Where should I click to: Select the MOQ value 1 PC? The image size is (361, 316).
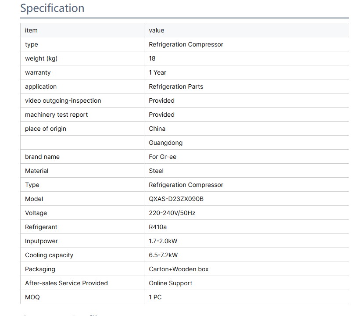tap(155, 297)
